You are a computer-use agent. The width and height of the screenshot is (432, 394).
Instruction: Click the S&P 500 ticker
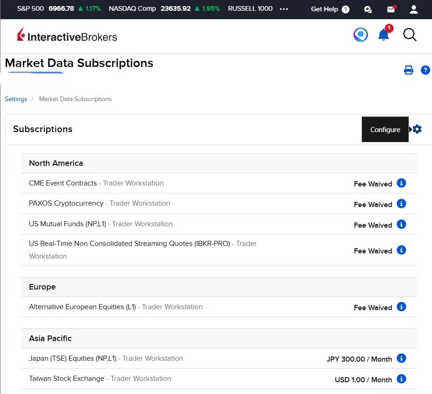click(x=59, y=8)
